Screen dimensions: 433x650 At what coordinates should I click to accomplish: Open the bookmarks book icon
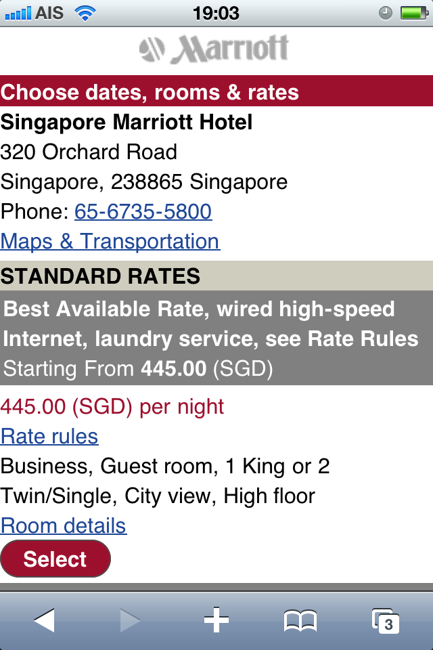click(300, 620)
